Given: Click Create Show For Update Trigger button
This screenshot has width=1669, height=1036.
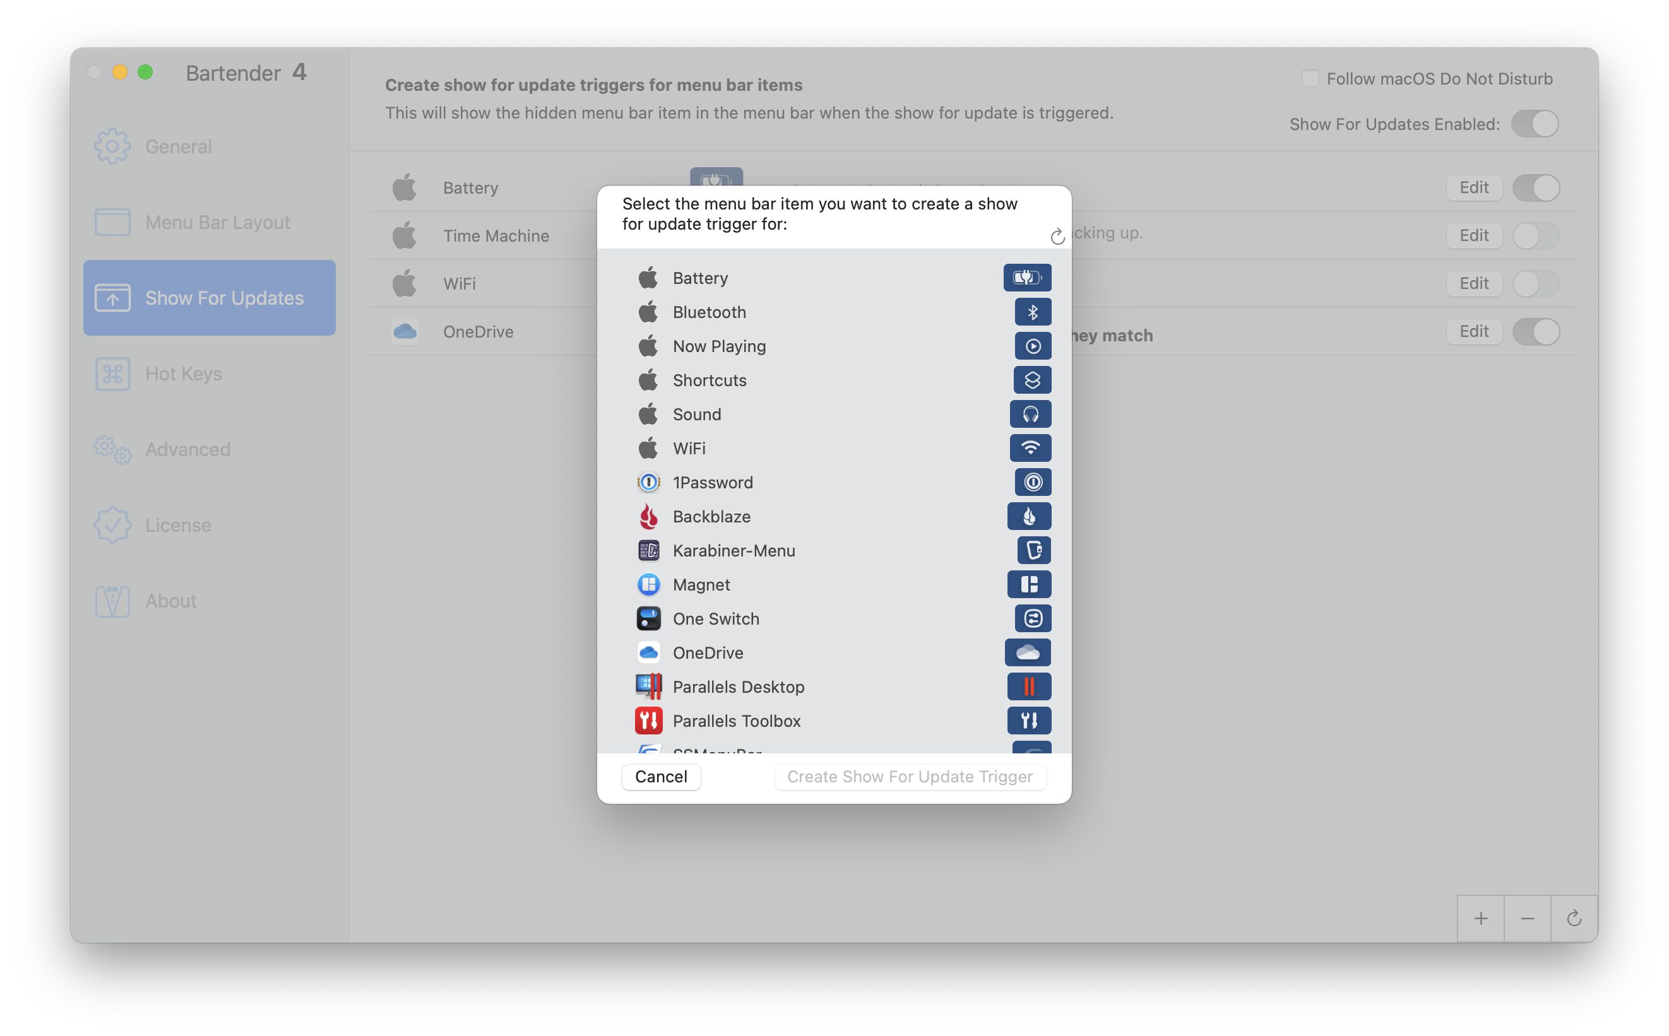Looking at the screenshot, I should click(x=910, y=776).
